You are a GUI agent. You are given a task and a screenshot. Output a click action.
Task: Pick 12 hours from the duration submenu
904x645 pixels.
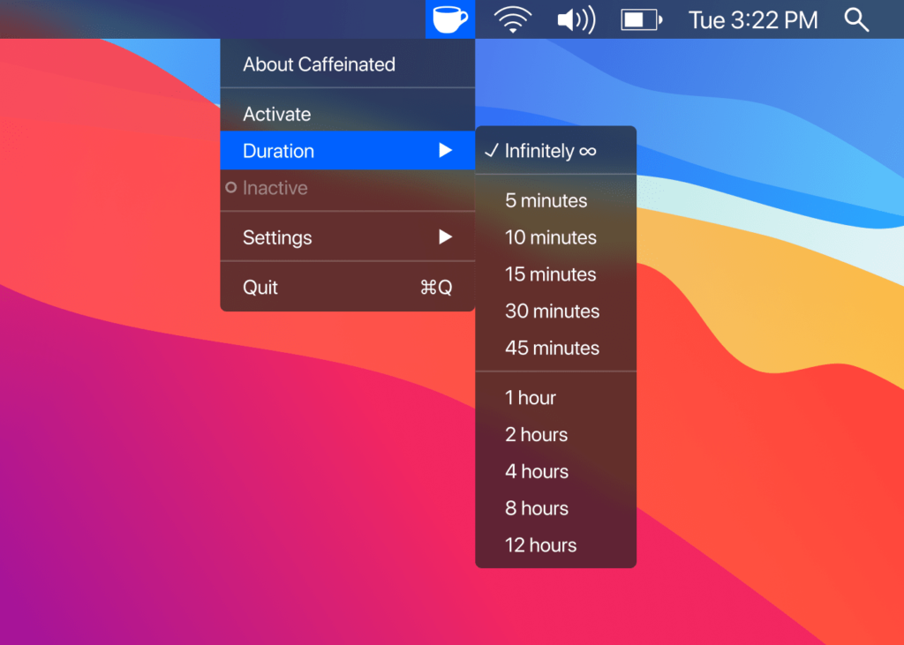click(540, 545)
